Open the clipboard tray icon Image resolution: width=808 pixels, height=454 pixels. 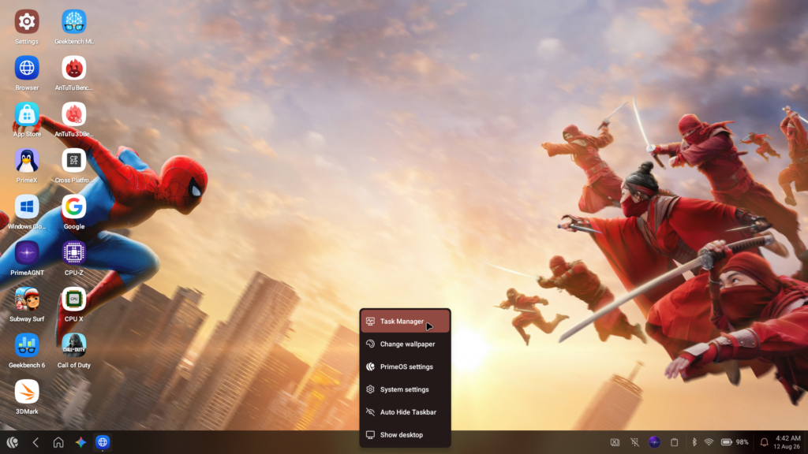(x=674, y=442)
